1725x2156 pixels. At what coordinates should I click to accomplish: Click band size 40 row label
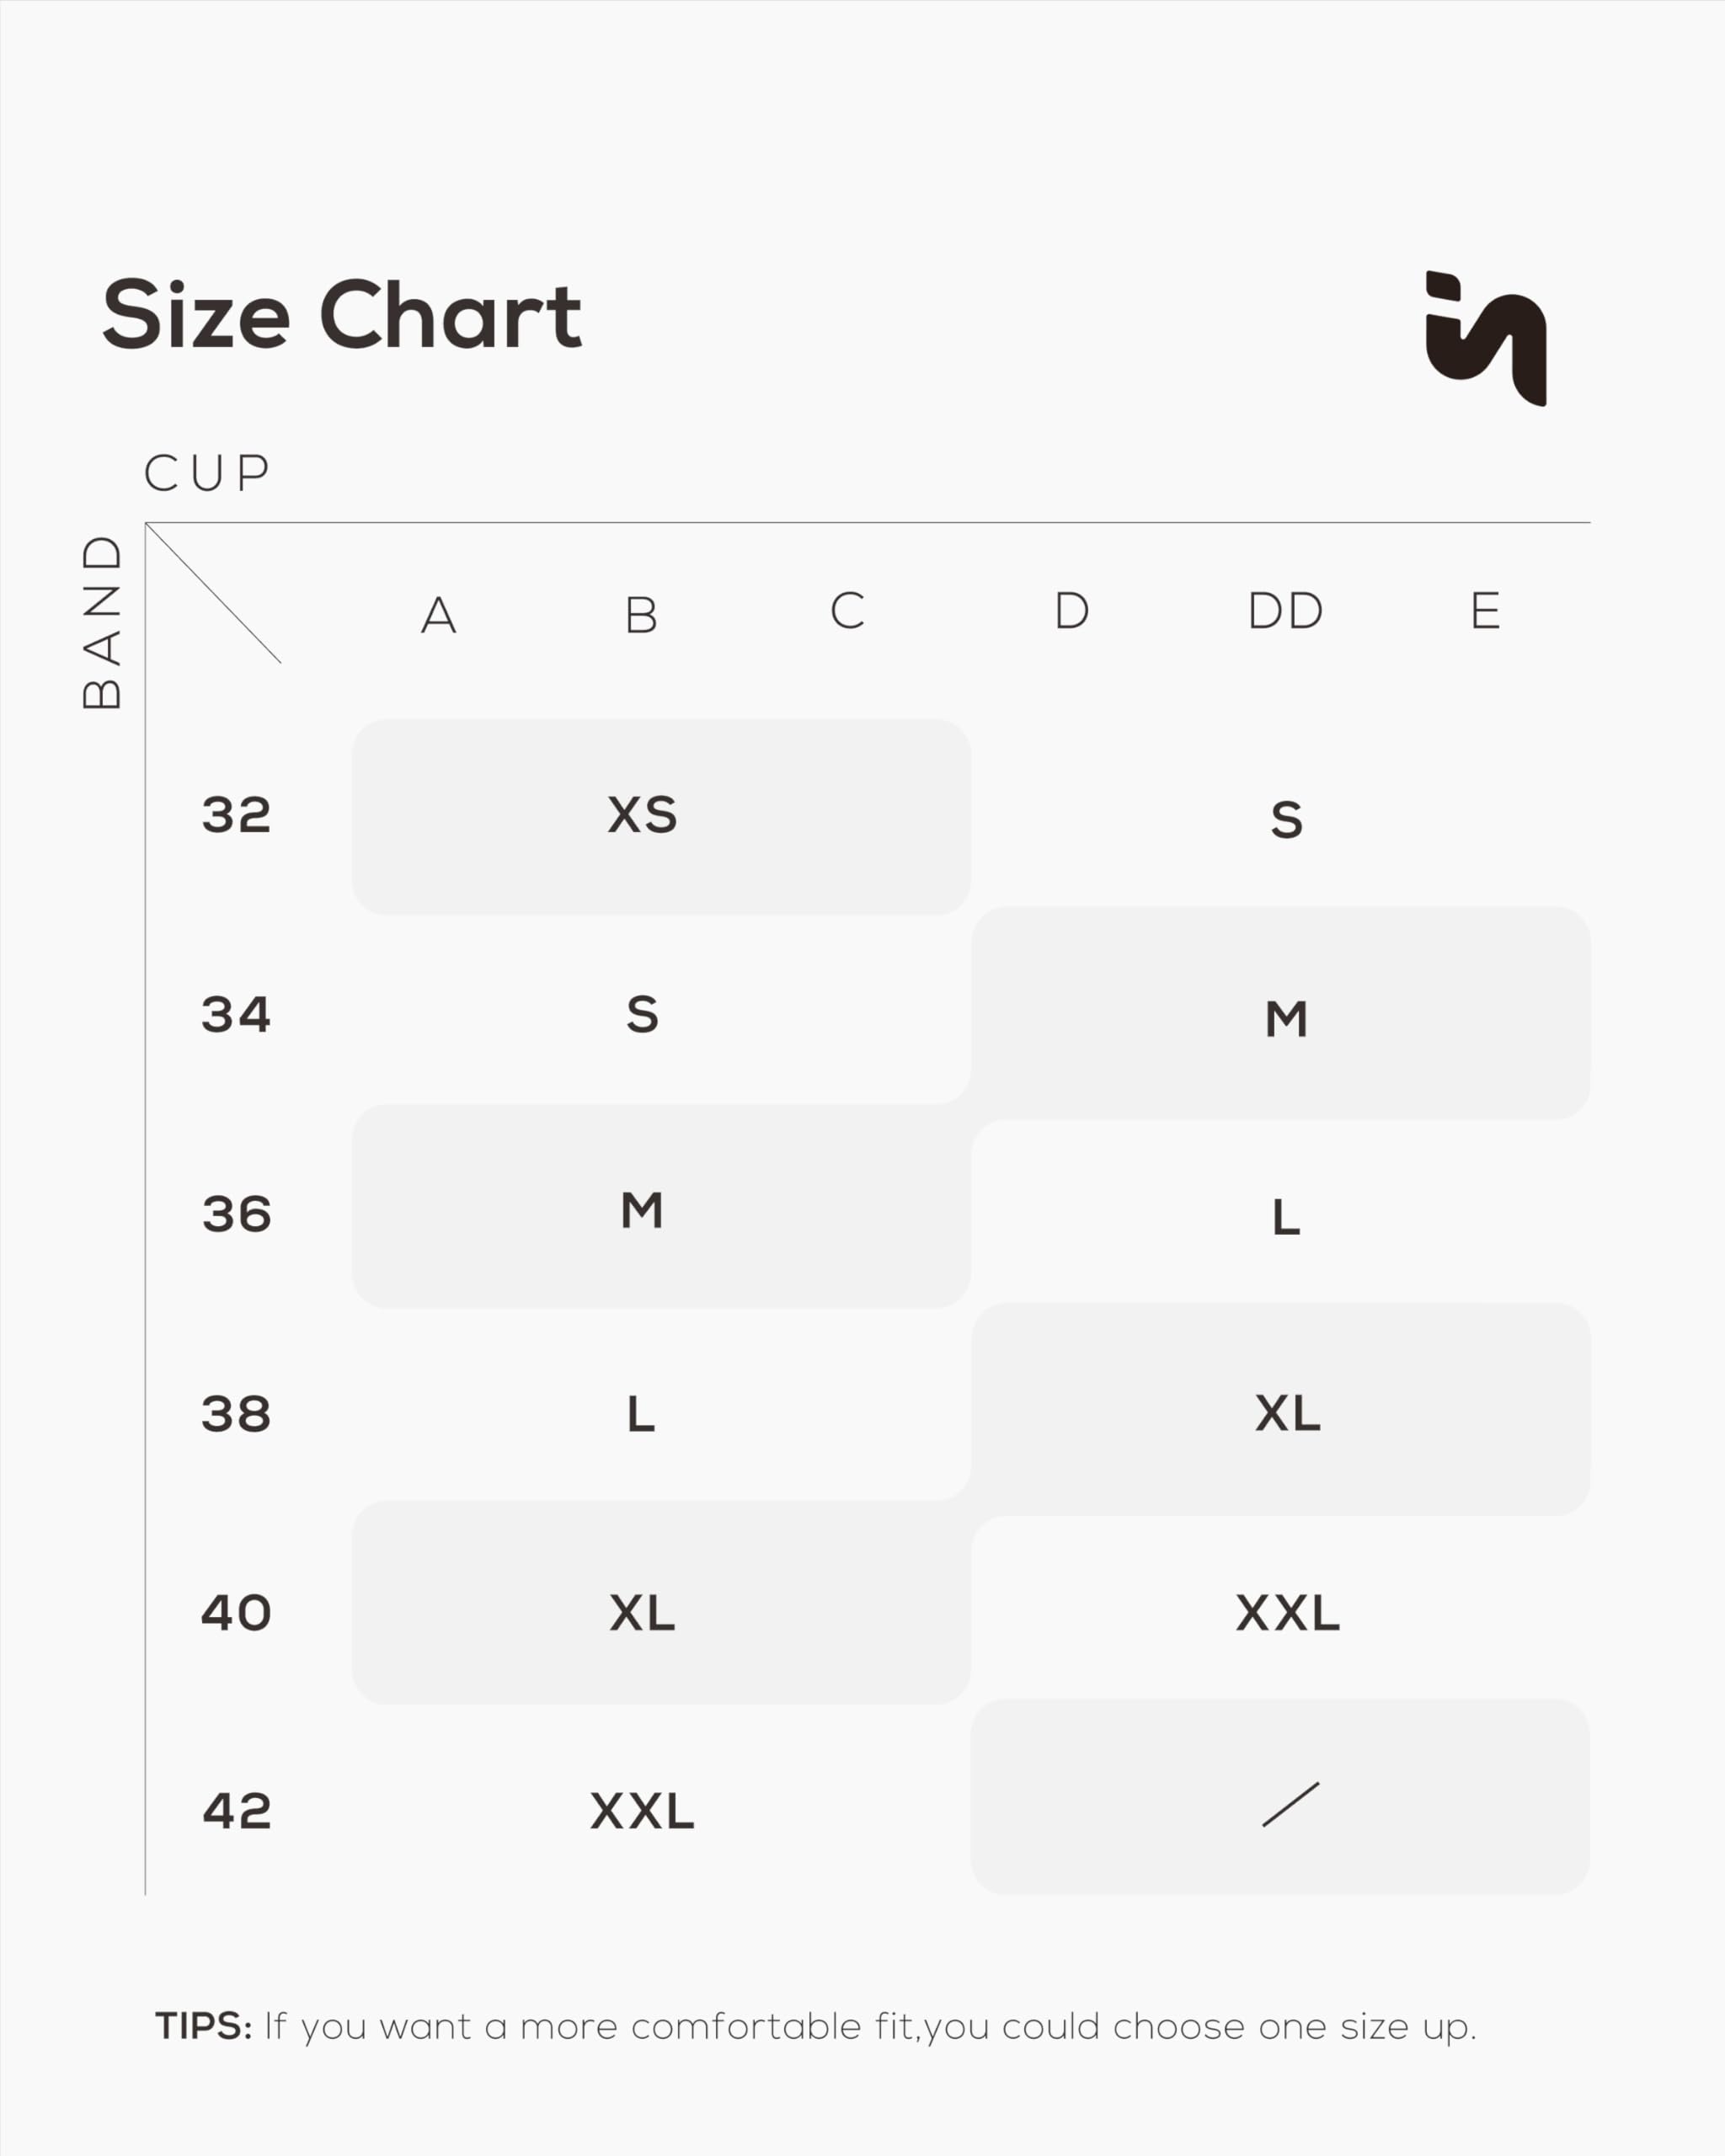point(236,1613)
